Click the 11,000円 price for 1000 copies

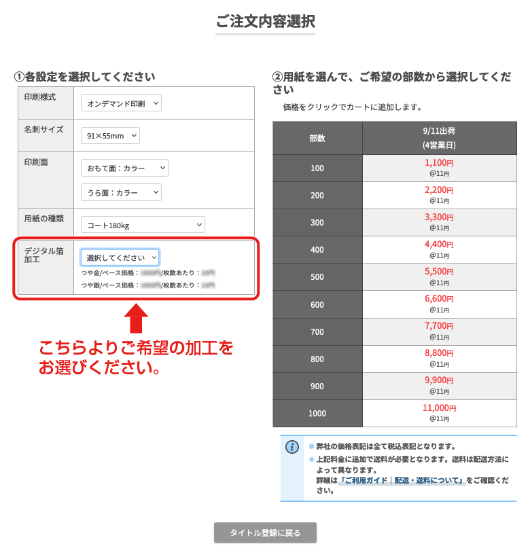[x=439, y=408]
